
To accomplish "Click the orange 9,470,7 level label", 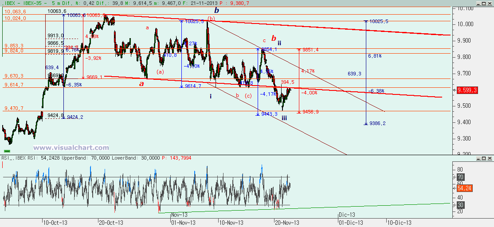I will click(x=13, y=108).
